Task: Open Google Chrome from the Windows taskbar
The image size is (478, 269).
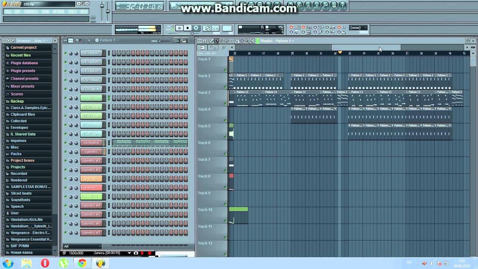Action: [82, 263]
